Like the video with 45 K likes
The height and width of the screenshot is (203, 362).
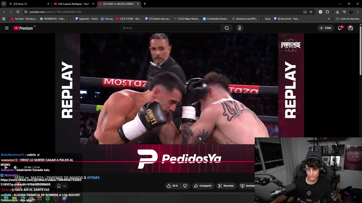pyautogui.click(x=172, y=186)
